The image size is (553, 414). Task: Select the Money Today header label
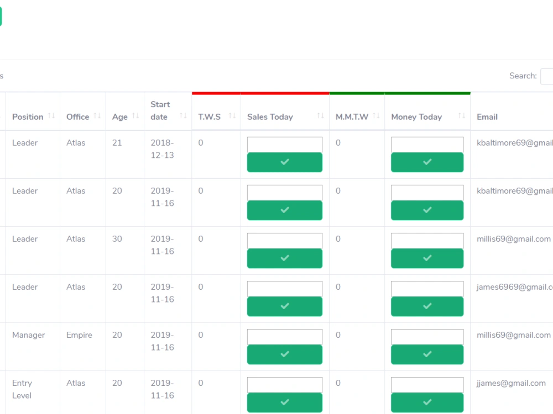416,117
